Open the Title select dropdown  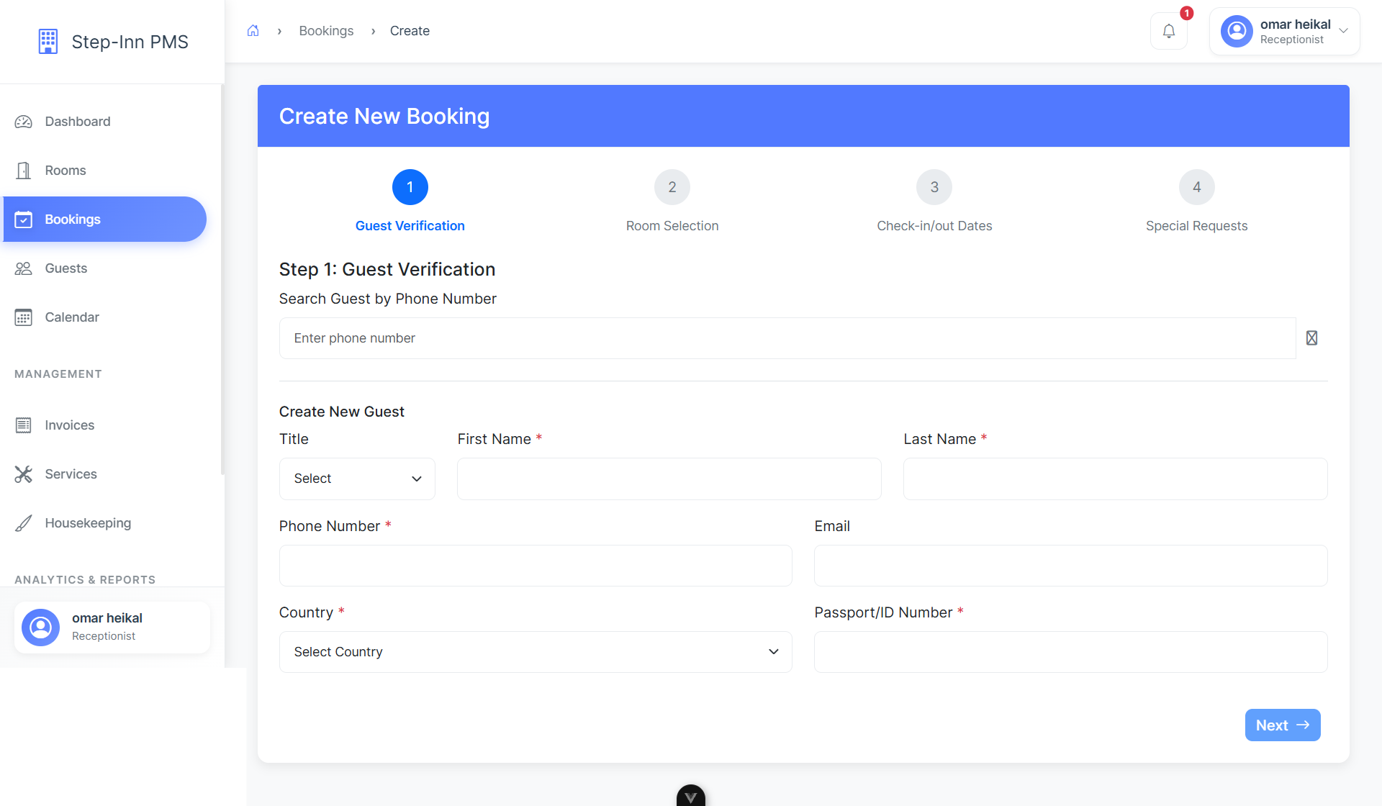(x=356, y=479)
